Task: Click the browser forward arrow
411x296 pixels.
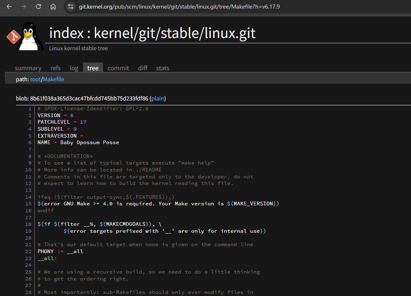Action: [x=24, y=7]
